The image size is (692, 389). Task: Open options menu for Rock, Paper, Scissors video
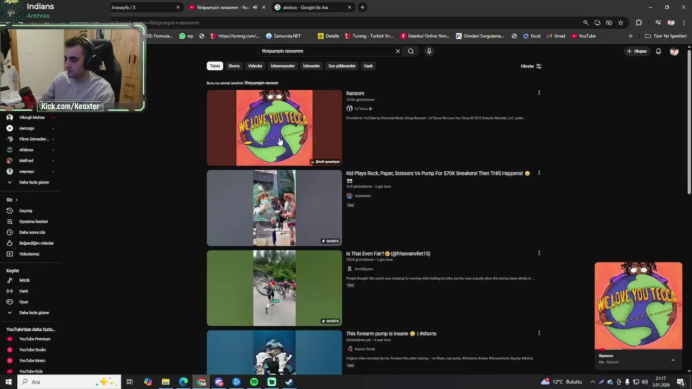(x=539, y=173)
